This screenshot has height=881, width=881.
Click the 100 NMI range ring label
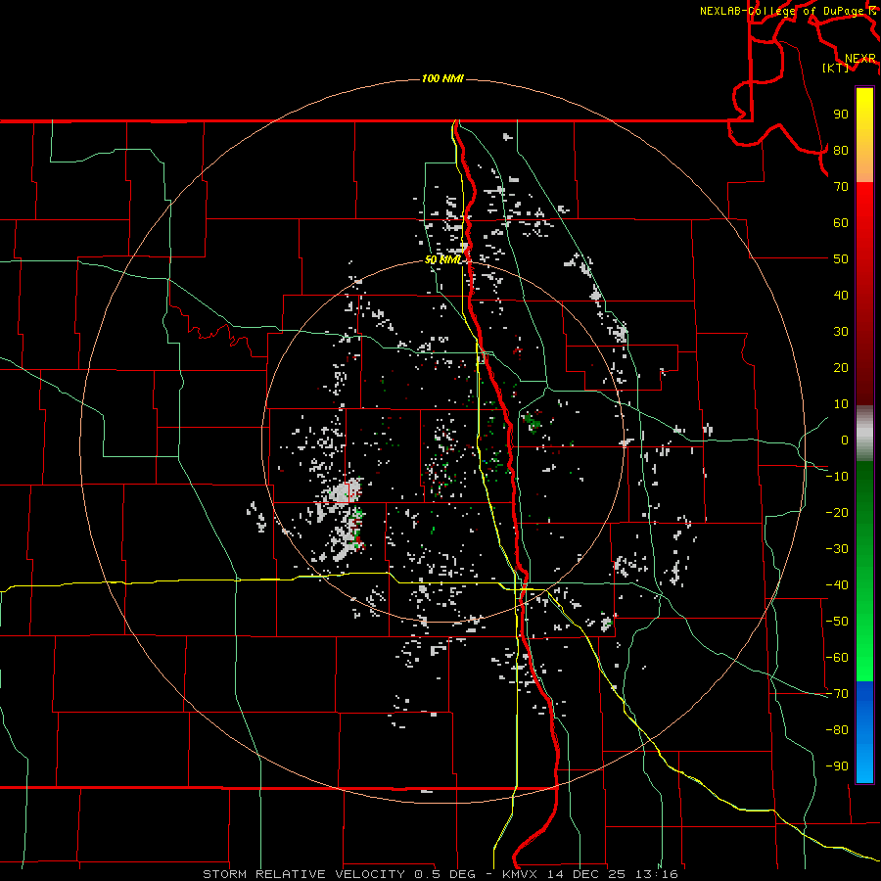click(442, 78)
